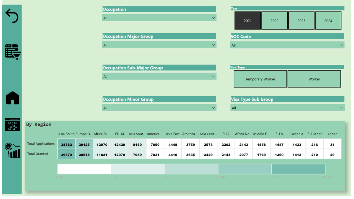Select the Worker visa type button
This screenshot has width=354, height=199.
tap(314, 79)
